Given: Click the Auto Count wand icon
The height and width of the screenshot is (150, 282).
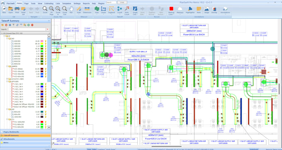Looking at the screenshot, I should (x=127, y=9).
